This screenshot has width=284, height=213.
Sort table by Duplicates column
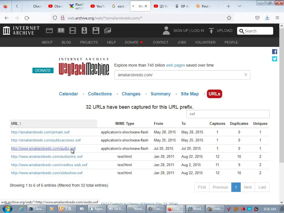click(x=239, y=123)
